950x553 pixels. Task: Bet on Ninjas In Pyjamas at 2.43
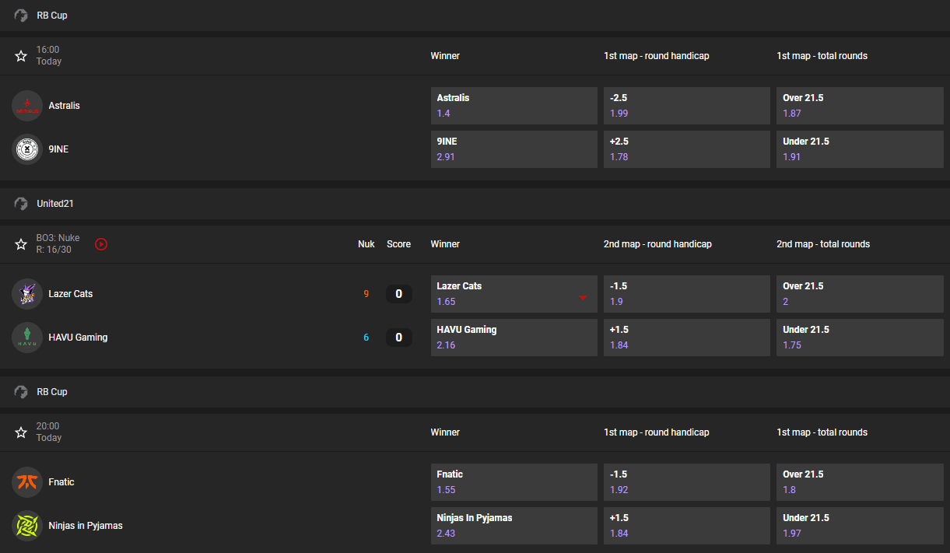click(514, 526)
